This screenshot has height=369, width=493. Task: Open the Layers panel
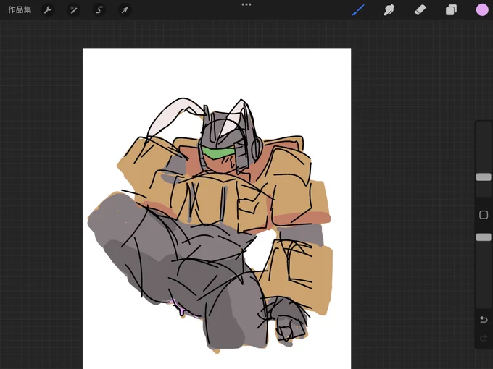451,10
